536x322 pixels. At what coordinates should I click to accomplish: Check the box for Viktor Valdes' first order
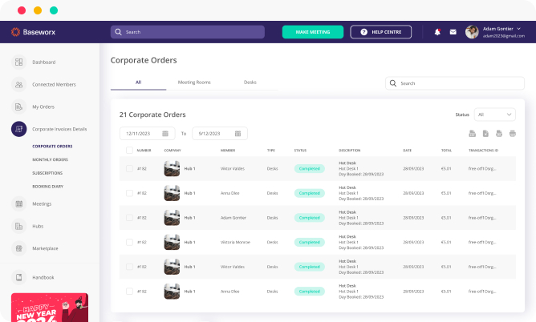point(129,168)
